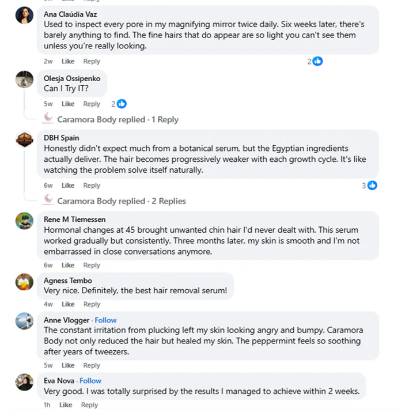Reply to Ana Claúdia Vaz's comment

coord(92,62)
